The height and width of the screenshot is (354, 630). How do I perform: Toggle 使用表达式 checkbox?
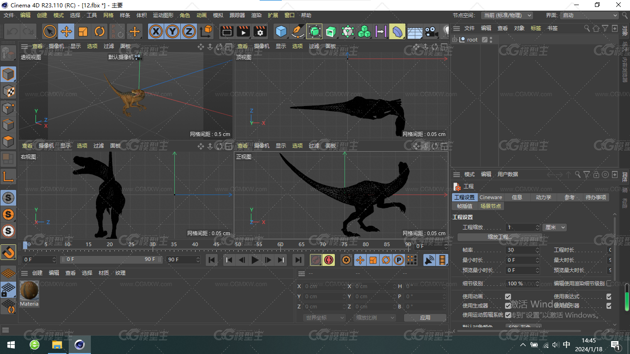609,296
